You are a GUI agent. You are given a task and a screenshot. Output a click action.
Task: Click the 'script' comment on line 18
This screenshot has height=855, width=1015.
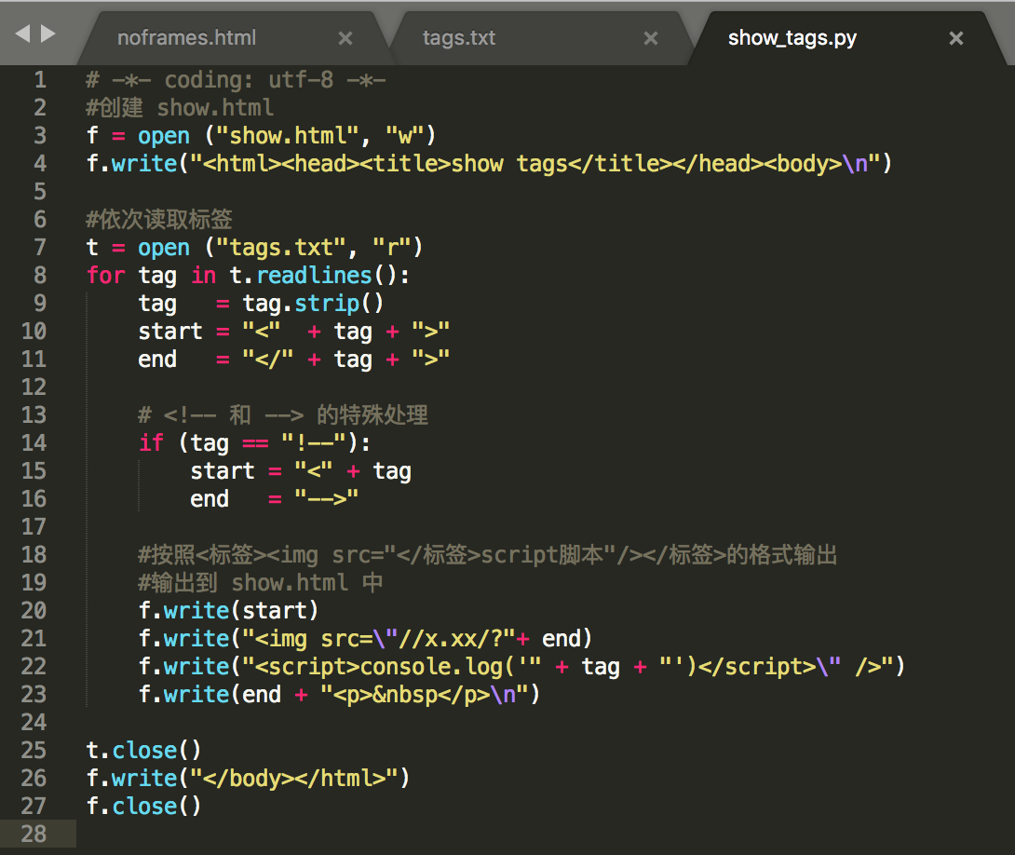pos(520,555)
